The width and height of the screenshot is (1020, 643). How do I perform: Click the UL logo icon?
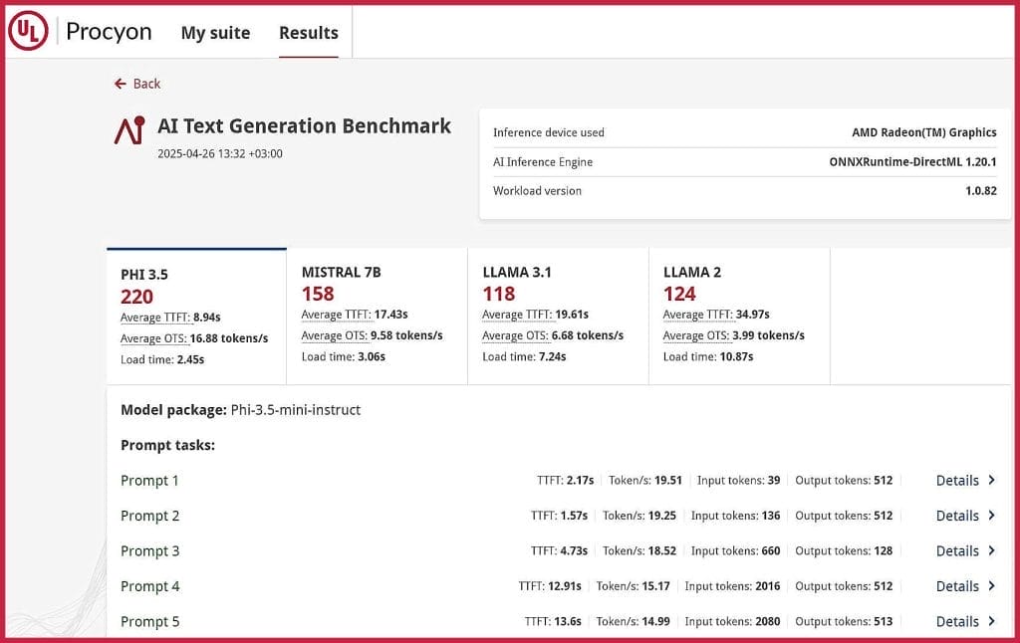(x=28, y=31)
